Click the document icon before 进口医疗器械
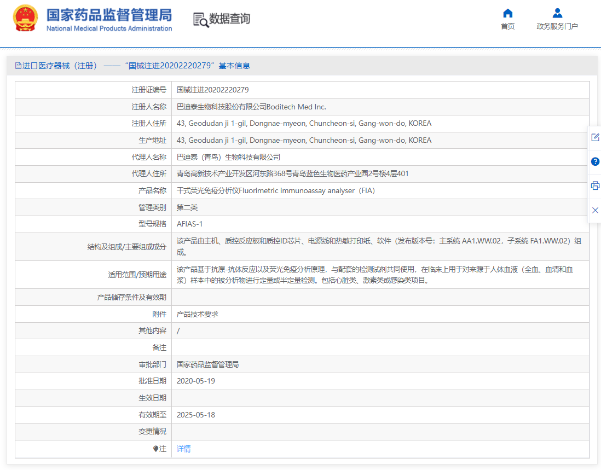The width and height of the screenshot is (601, 470). pyautogui.click(x=18, y=66)
